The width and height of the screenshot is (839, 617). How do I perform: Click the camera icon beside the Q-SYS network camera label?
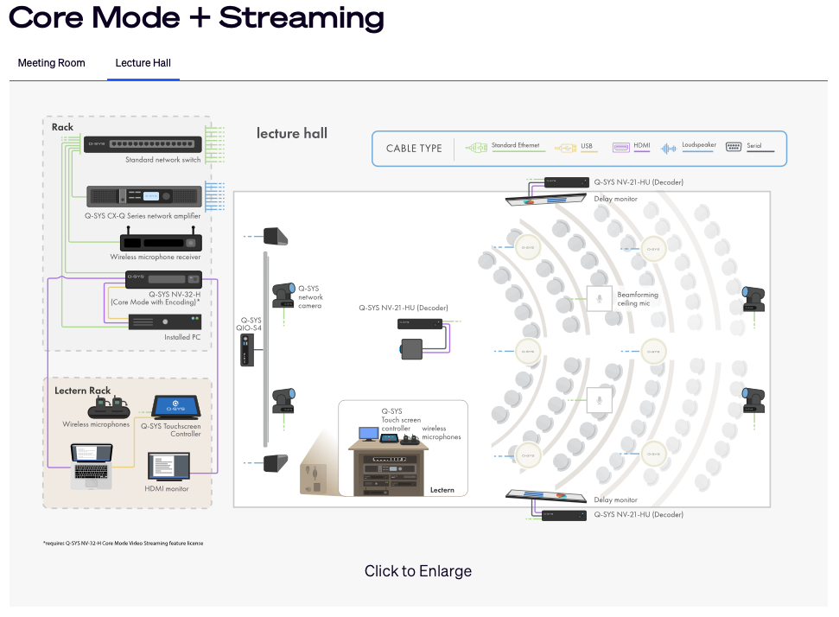(x=283, y=296)
